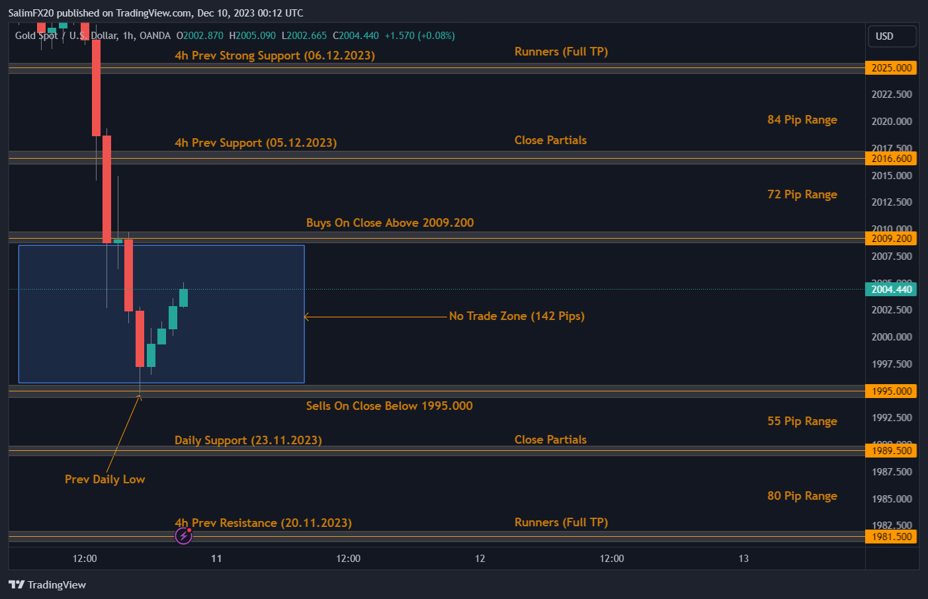Select the 'No Trade Zone (142 Pips)' annotation
This screenshot has width=928, height=599.
pyautogui.click(x=517, y=316)
